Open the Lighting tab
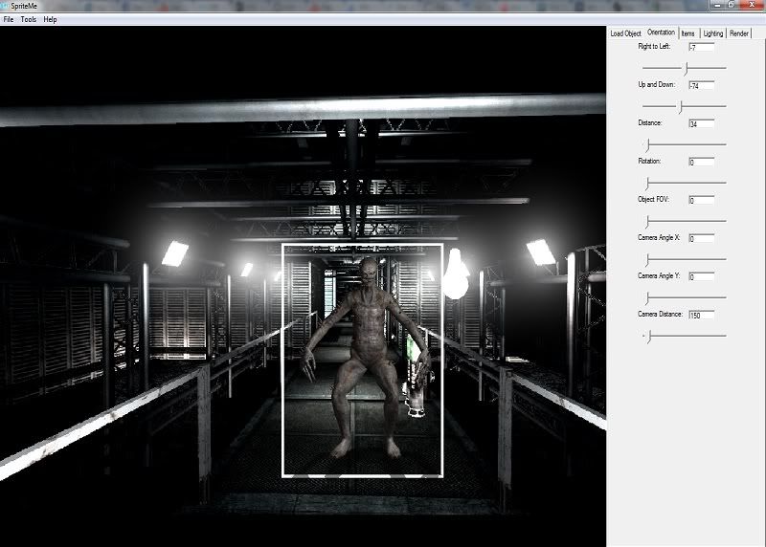This screenshot has height=547, width=766. 712,33
